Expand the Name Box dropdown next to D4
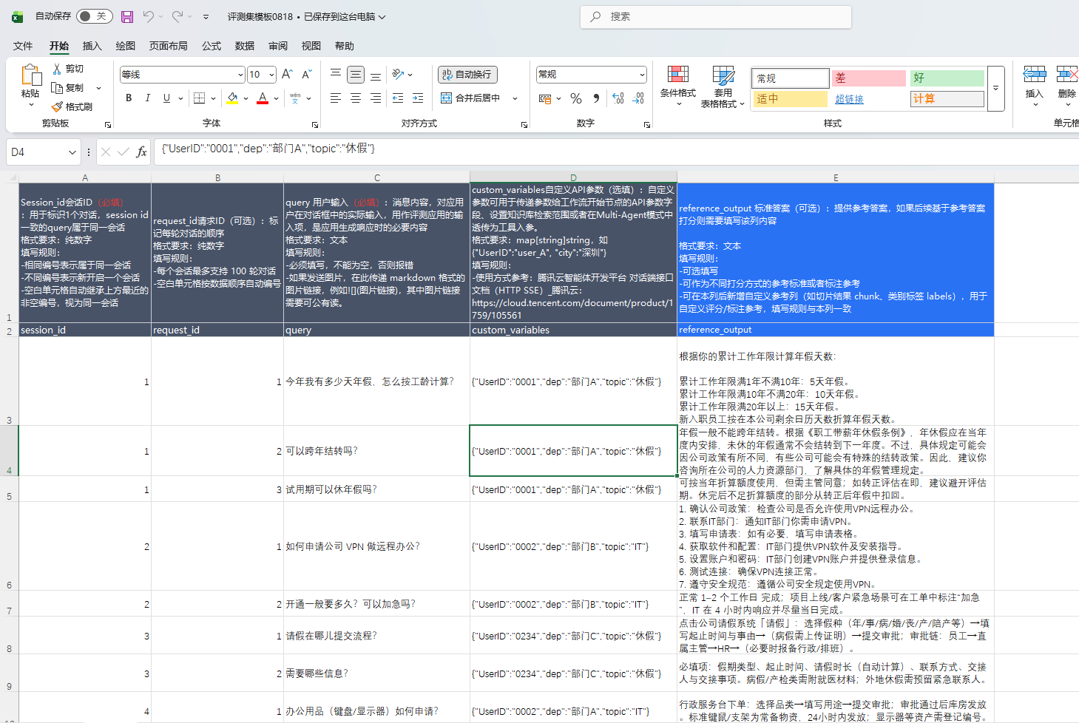This screenshot has width=1079, height=723. [72, 152]
